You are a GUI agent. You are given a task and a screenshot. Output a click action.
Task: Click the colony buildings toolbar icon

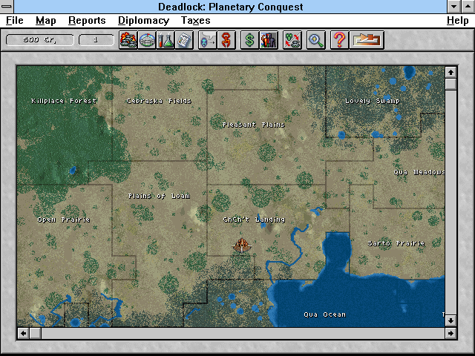pos(128,40)
